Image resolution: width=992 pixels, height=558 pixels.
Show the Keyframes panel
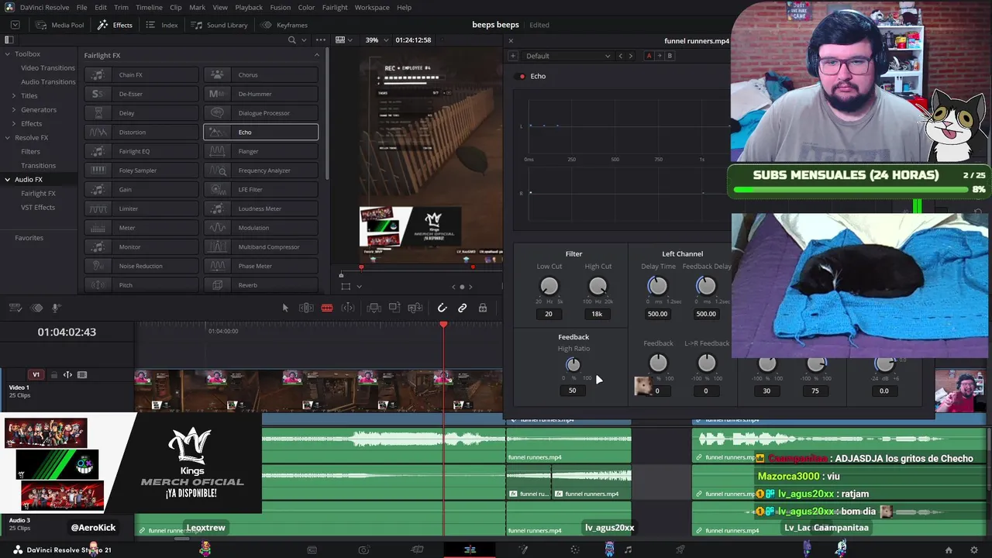pyautogui.click(x=284, y=25)
